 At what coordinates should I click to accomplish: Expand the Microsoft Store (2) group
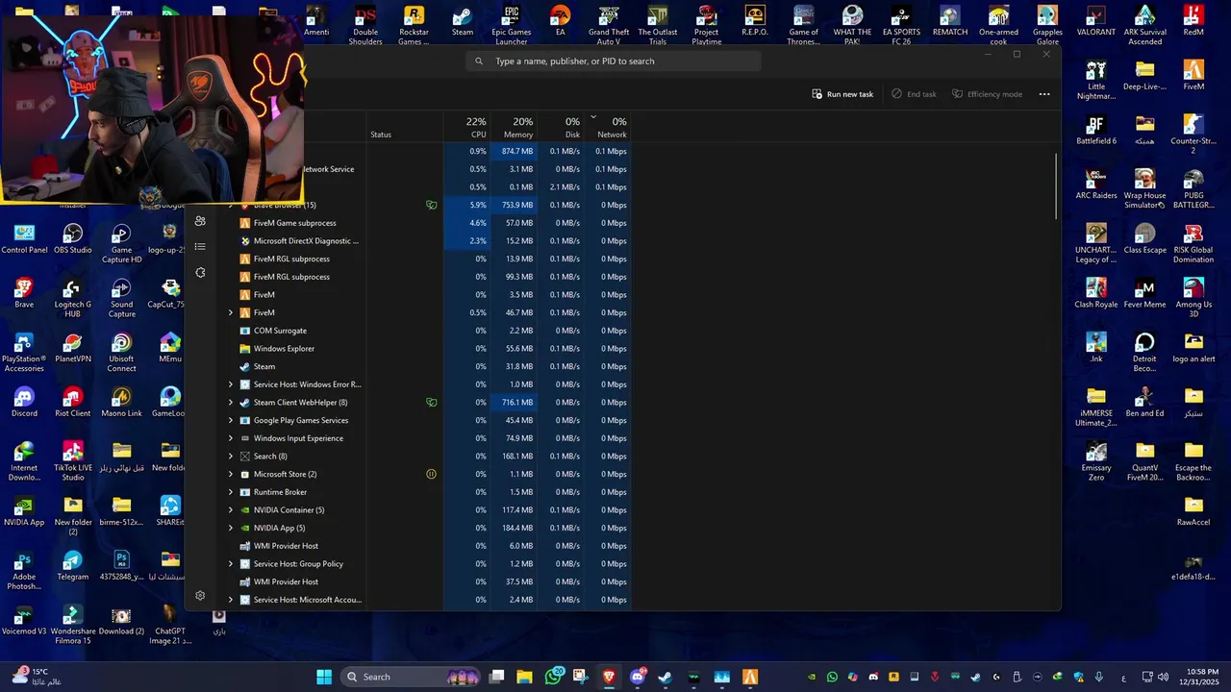coord(230,474)
